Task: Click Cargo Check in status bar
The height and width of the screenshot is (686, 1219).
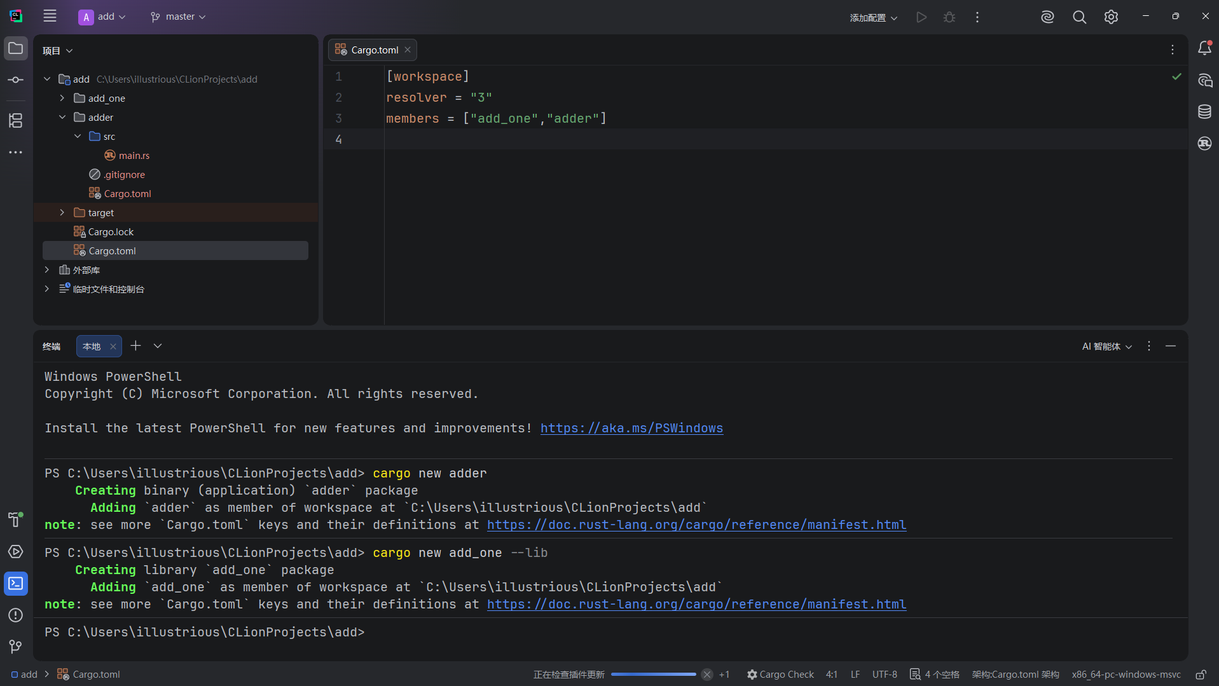Action: pyautogui.click(x=780, y=675)
